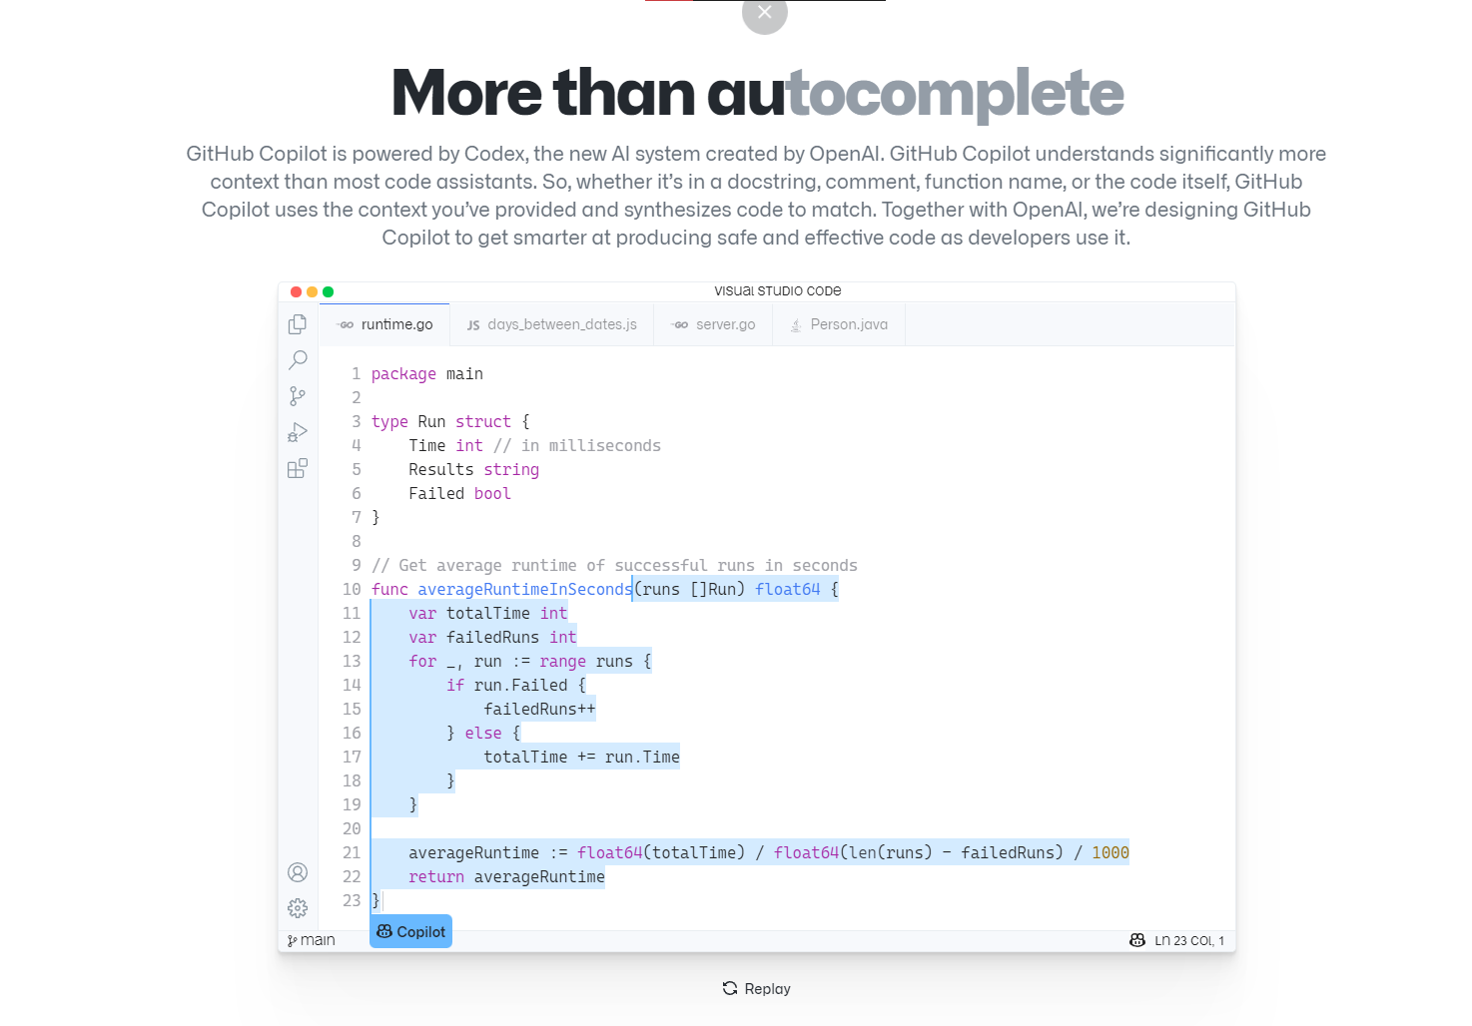The width and height of the screenshot is (1472, 1026).
Task: Open the Search magnifier in activity bar
Action: (x=298, y=360)
